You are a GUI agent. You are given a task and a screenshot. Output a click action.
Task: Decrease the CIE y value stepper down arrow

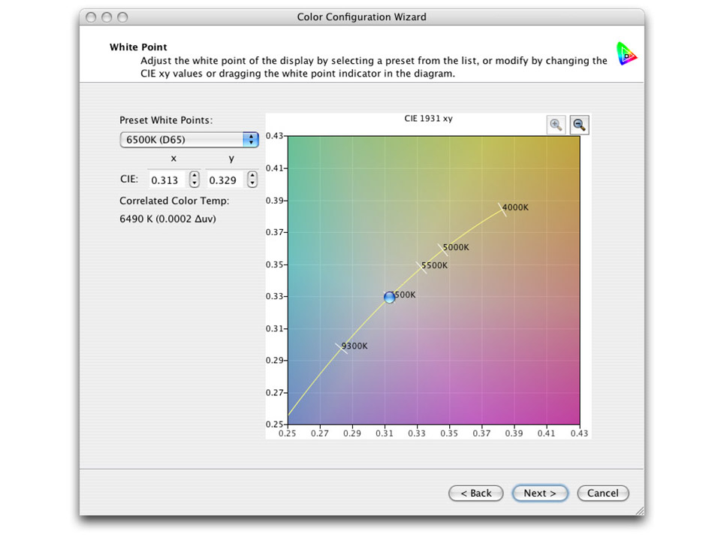click(252, 182)
